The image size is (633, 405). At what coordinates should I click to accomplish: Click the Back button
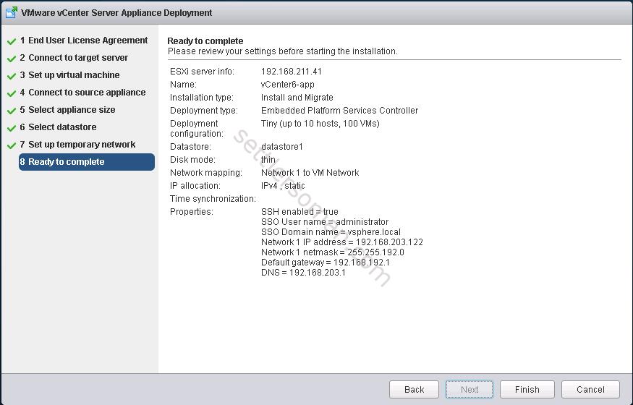(x=414, y=389)
